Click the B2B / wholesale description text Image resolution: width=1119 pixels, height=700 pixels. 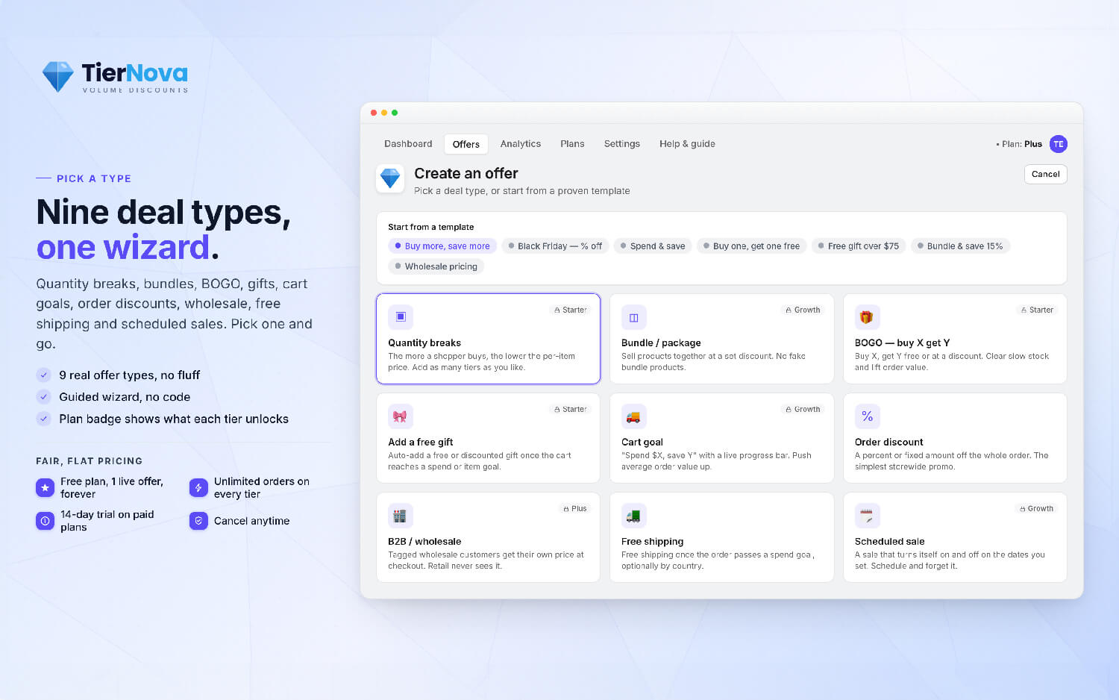tap(486, 560)
